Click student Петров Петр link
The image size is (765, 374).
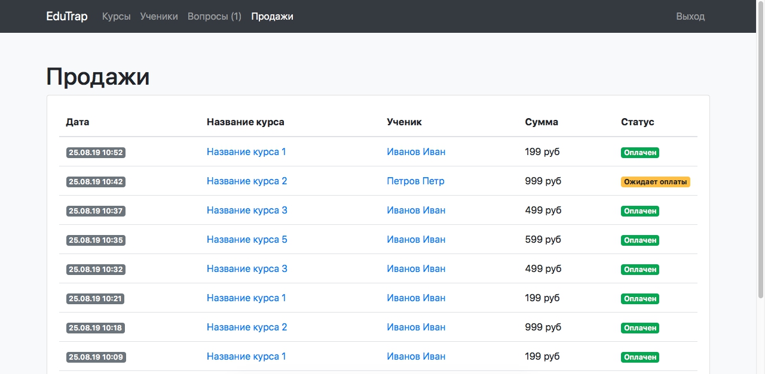click(415, 181)
